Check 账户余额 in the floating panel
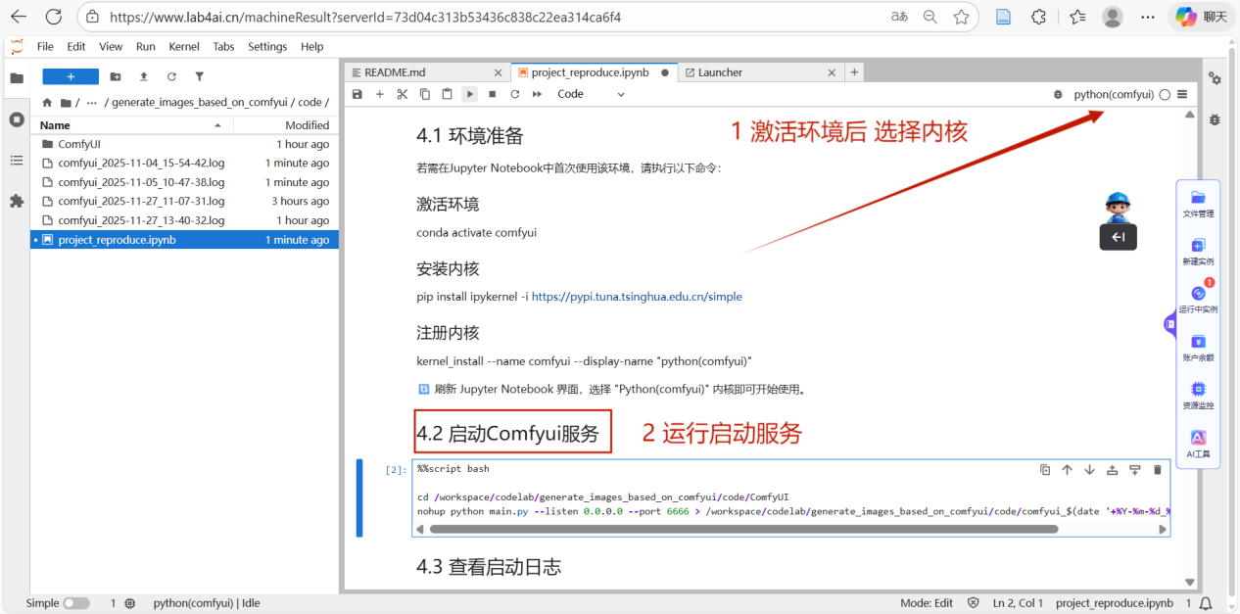 click(x=1198, y=348)
